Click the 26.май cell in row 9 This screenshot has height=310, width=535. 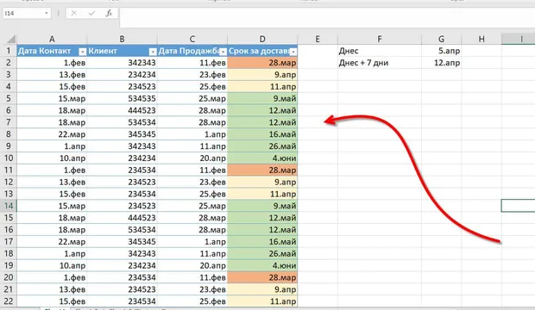262,146
